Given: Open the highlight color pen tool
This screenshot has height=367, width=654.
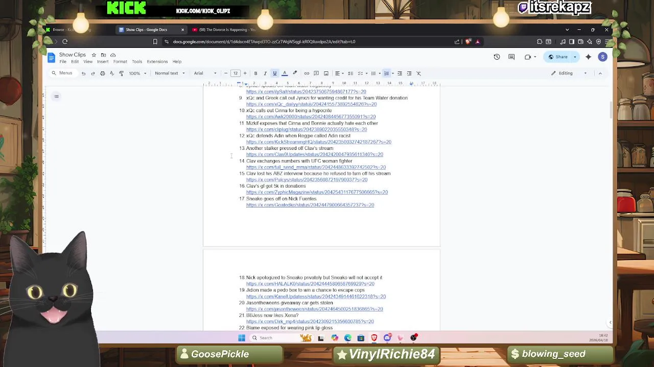Looking at the screenshot, I should (x=295, y=73).
